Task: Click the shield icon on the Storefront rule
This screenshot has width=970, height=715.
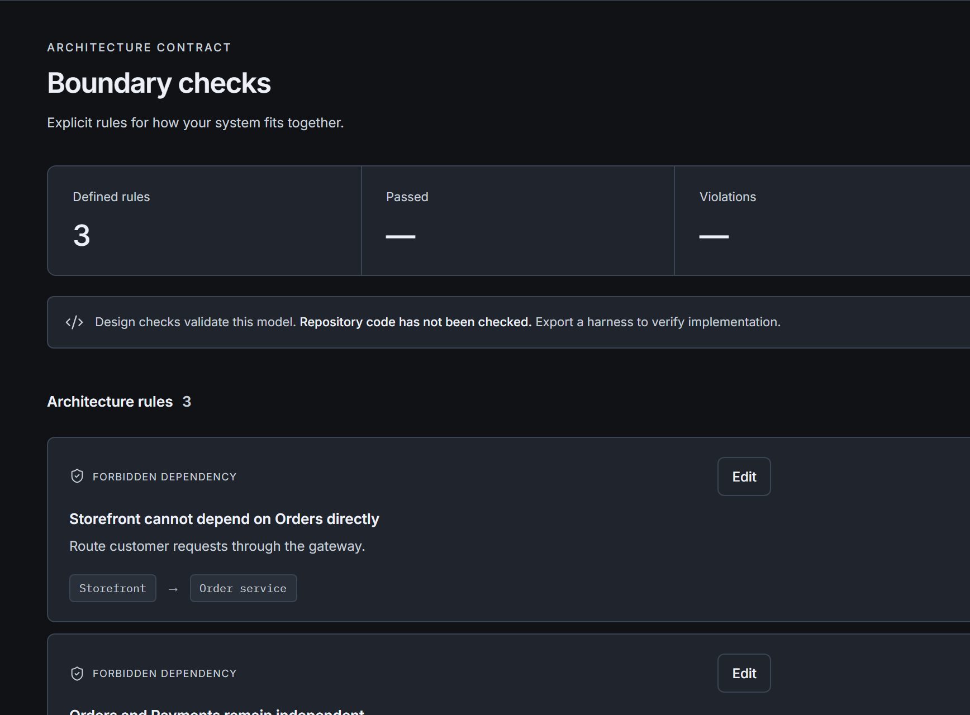Action: [77, 476]
